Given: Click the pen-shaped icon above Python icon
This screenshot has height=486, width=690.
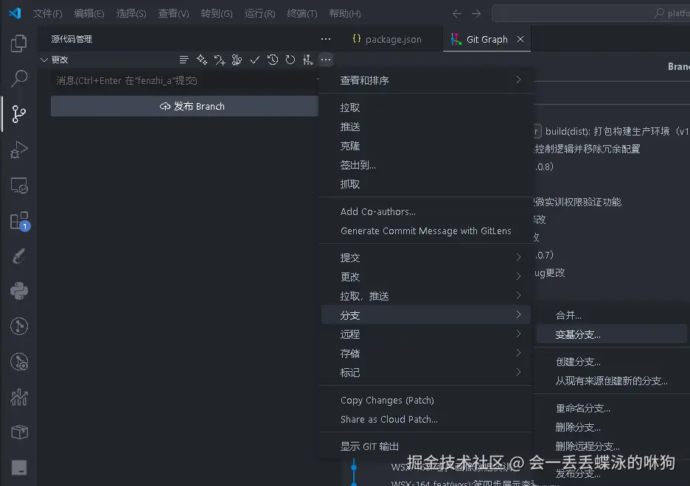Looking at the screenshot, I should point(18,256).
